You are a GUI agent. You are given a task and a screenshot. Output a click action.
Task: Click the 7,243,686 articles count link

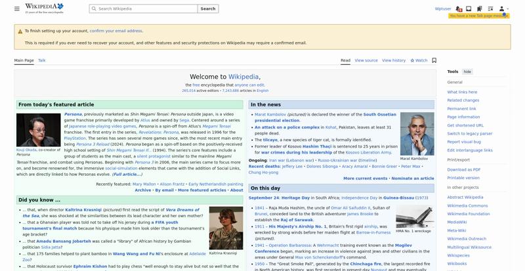pos(231,91)
